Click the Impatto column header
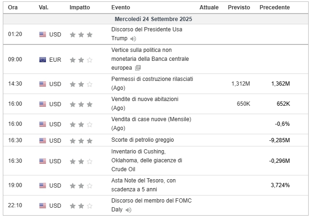 [80, 7]
